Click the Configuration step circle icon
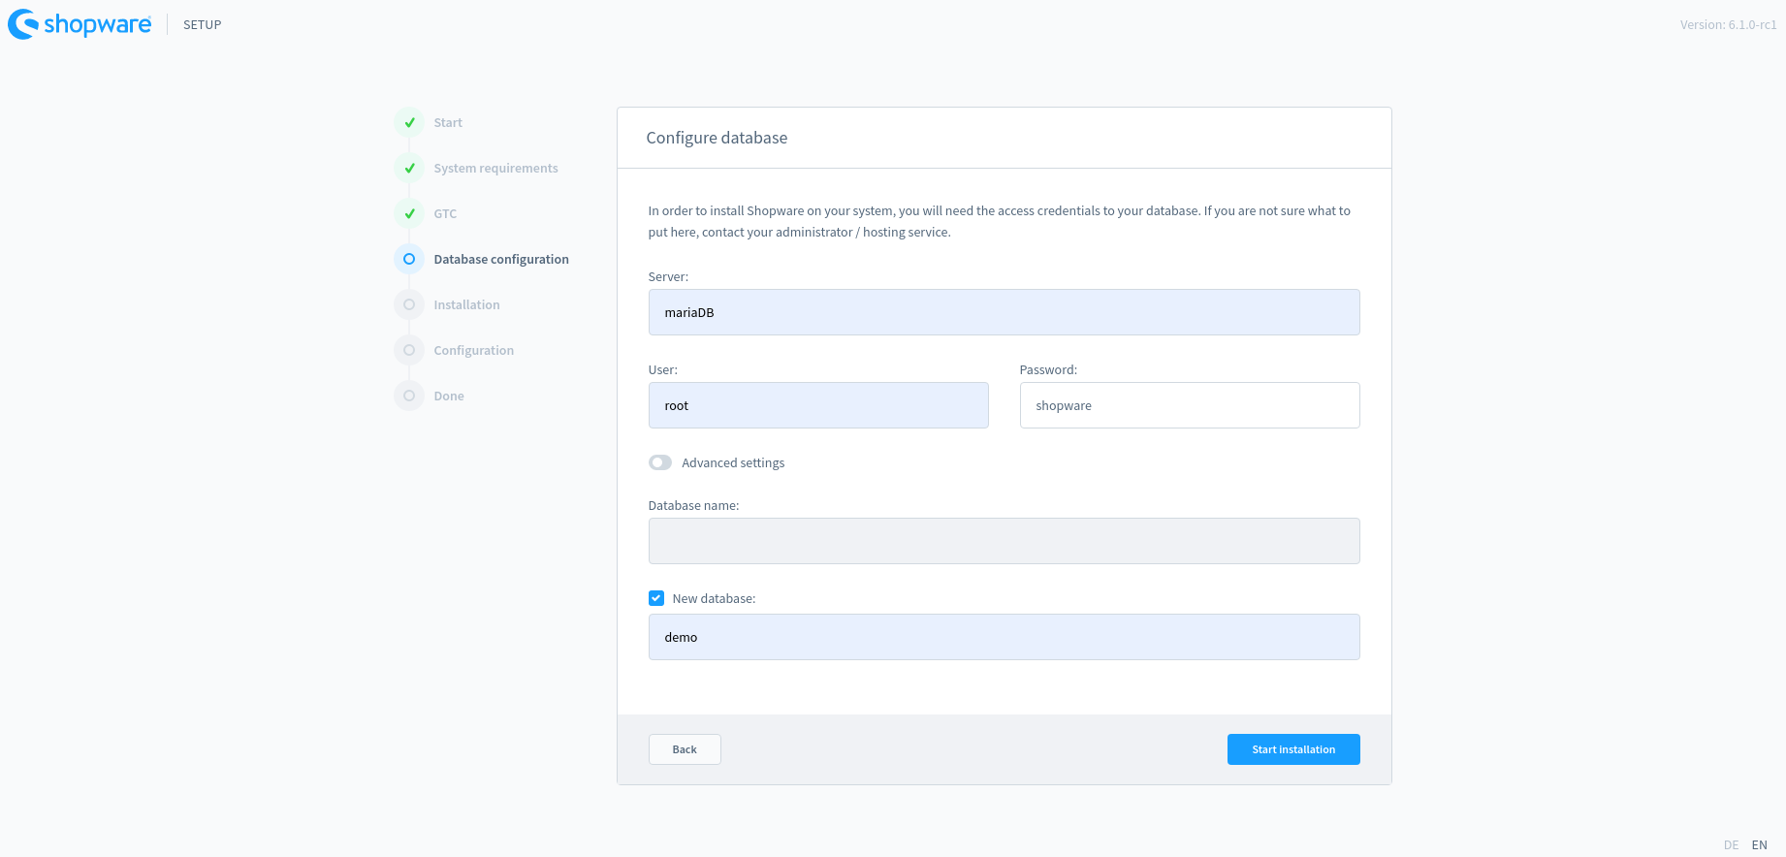The width and height of the screenshot is (1786, 857). point(409,350)
